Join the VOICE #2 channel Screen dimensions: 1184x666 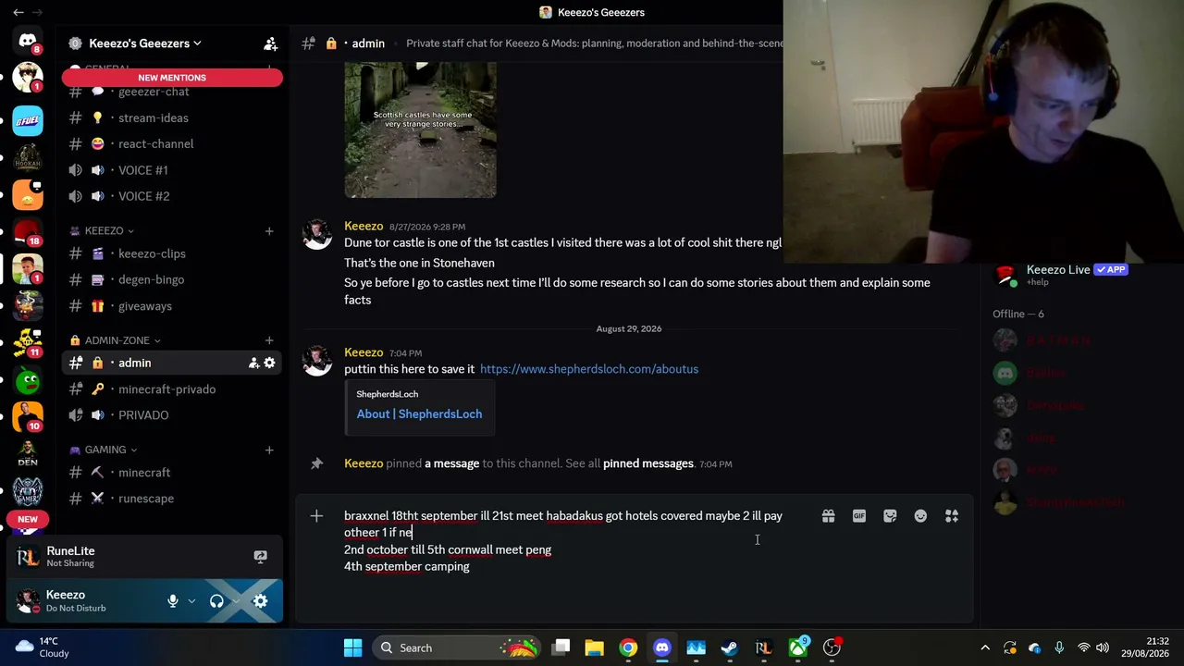pos(172,196)
